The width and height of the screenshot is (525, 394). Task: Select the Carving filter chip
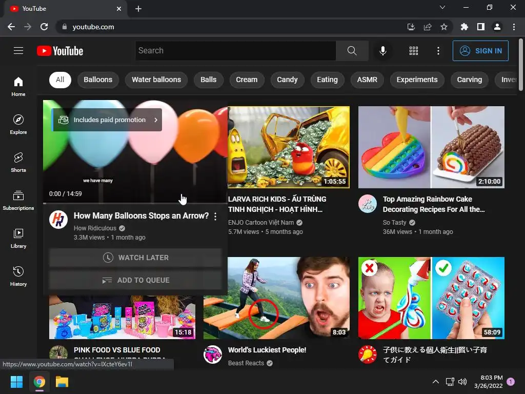tap(470, 80)
